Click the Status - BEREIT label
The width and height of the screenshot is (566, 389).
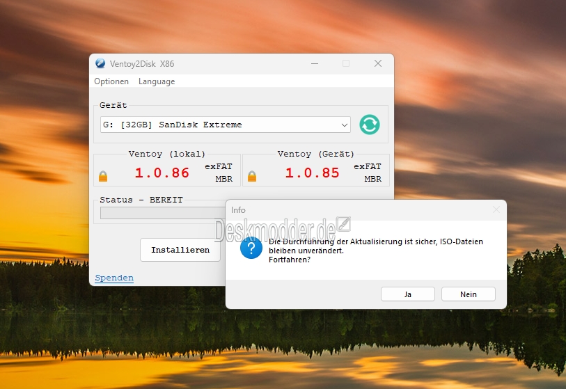(141, 200)
